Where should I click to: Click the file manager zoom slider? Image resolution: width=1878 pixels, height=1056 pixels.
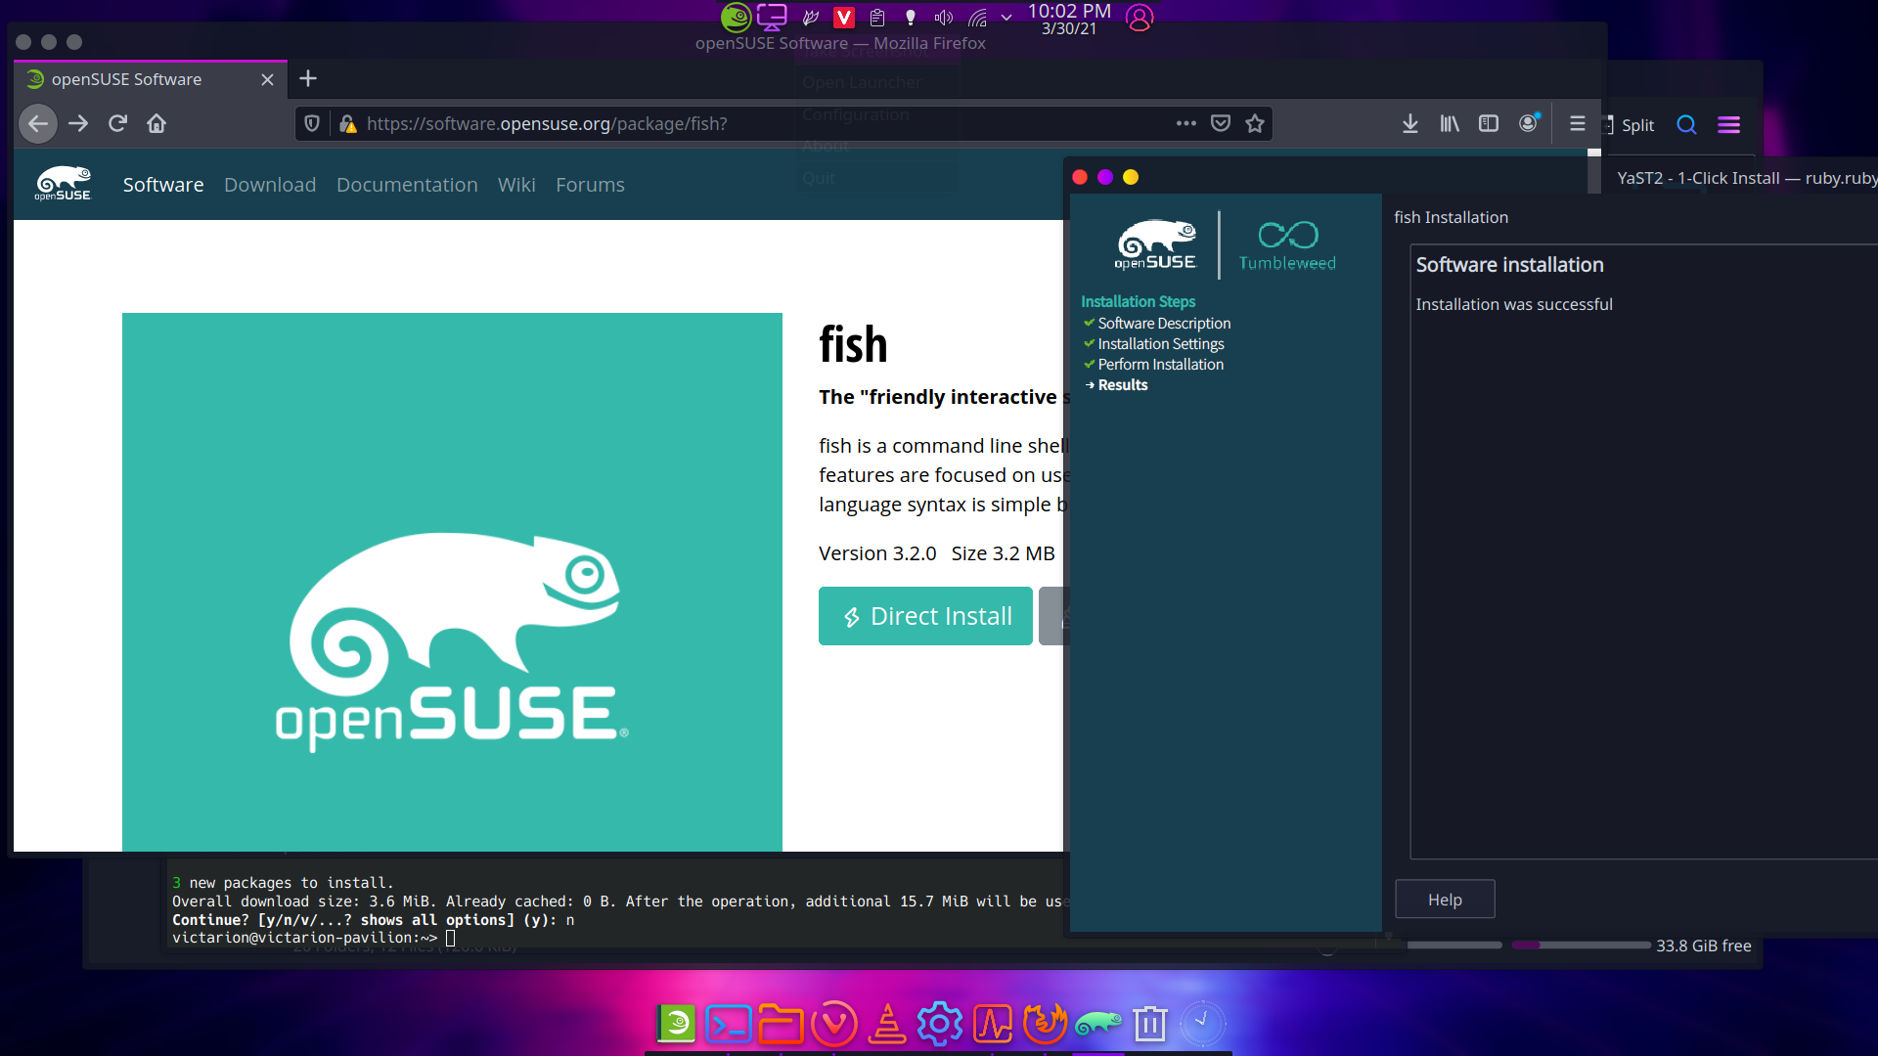[x=1454, y=946]
